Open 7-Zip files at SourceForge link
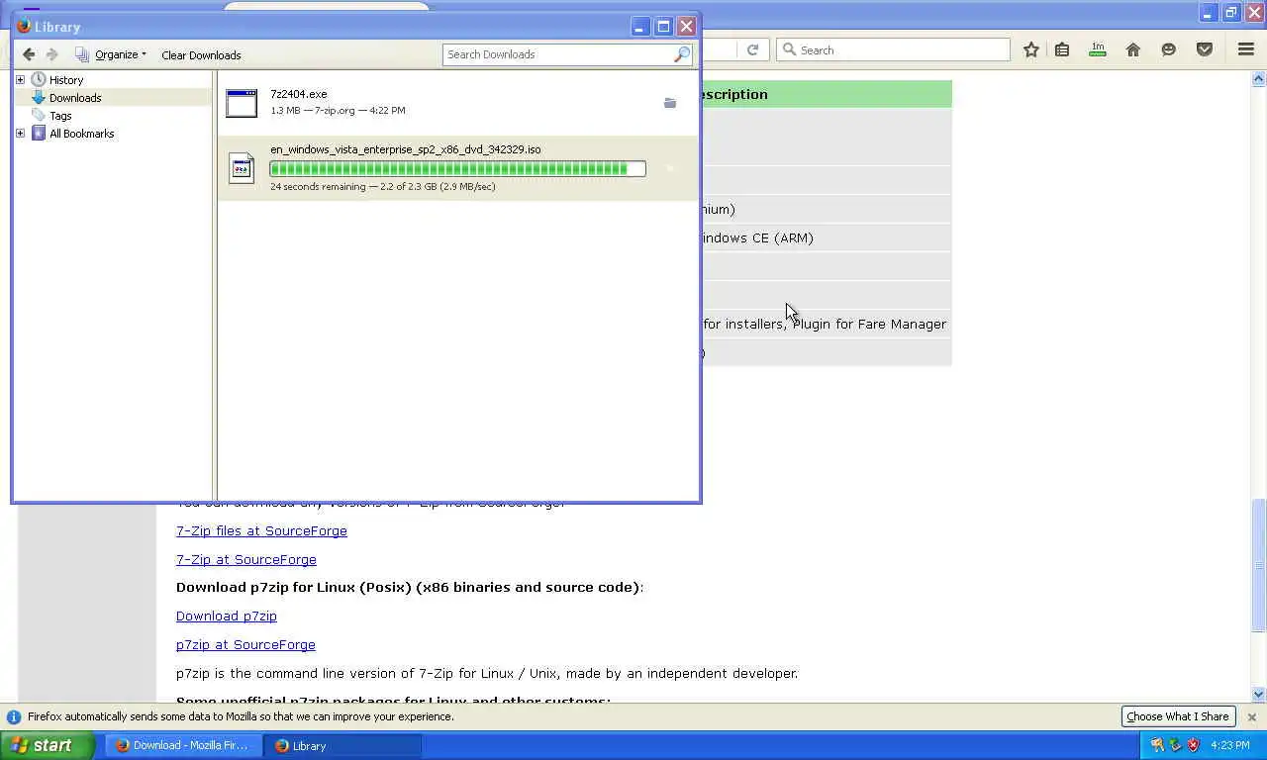This screenshot has width=1267, height=760. click(261, 531)
